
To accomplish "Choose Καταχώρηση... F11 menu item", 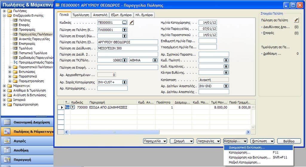I will pyautogui.click(x=258, y=152).
